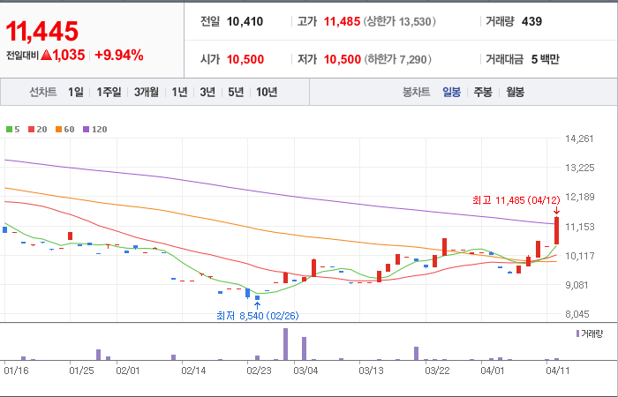Viewport: 618px width, 397px height.
Task: Click the 03/13 date label
Action: 371,371
